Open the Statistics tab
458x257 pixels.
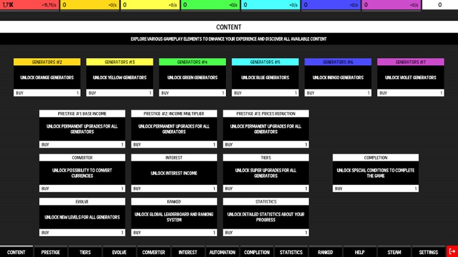pos(291,252)
